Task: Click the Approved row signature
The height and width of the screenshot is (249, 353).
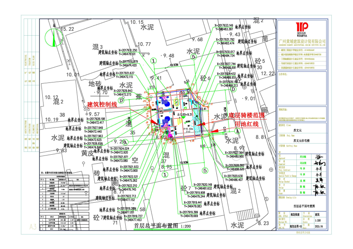Action: [x=319, y=157]
